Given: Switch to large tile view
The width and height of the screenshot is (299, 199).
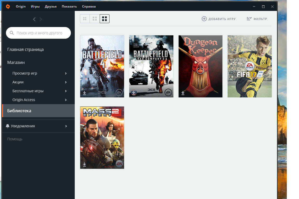Looking at the screenshot, I should click(x=105, y=19).
